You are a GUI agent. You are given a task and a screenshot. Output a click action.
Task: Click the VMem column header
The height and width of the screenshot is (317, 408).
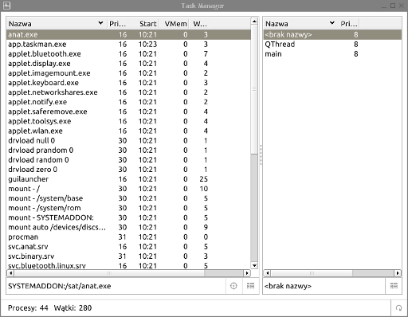coord(174,24)
